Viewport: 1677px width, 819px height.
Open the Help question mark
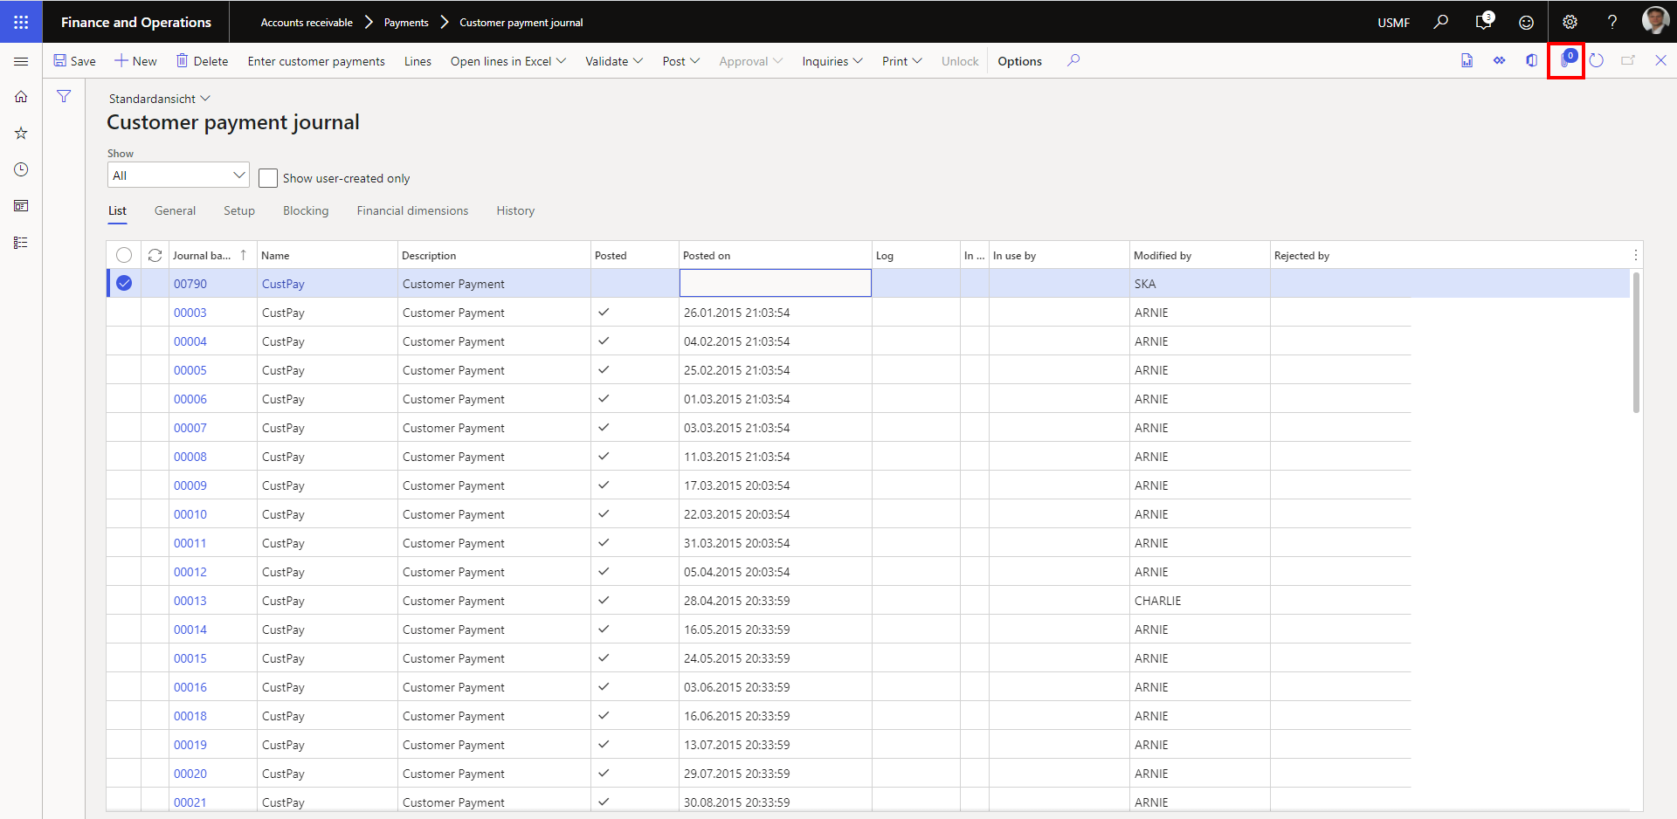pyautogui.click(x=1612, y=23)
